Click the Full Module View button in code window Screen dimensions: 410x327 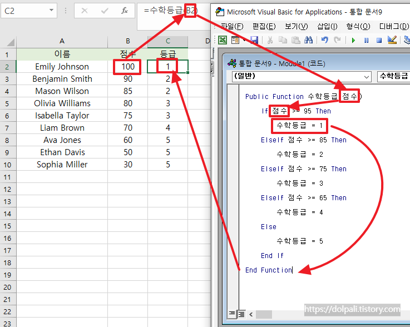[241, 314]
